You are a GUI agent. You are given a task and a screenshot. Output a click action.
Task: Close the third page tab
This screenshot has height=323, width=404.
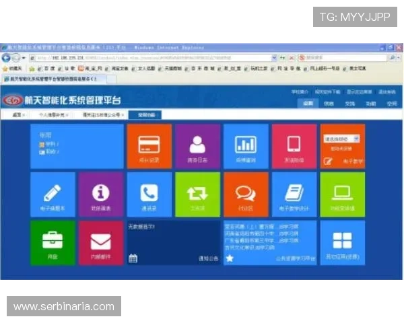(x=123, y=115)
